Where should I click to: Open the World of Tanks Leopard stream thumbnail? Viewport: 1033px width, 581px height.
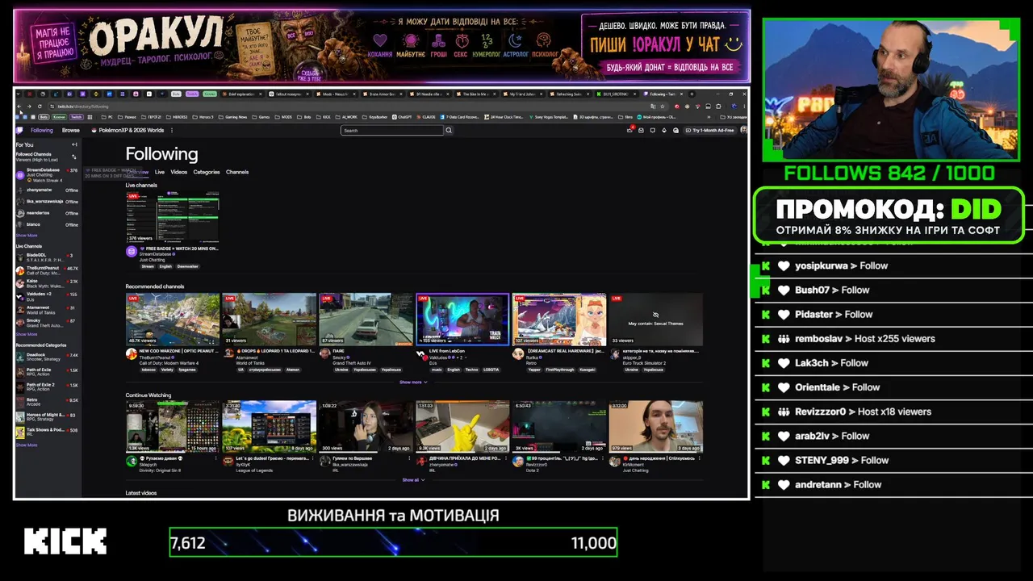point(270,320)
